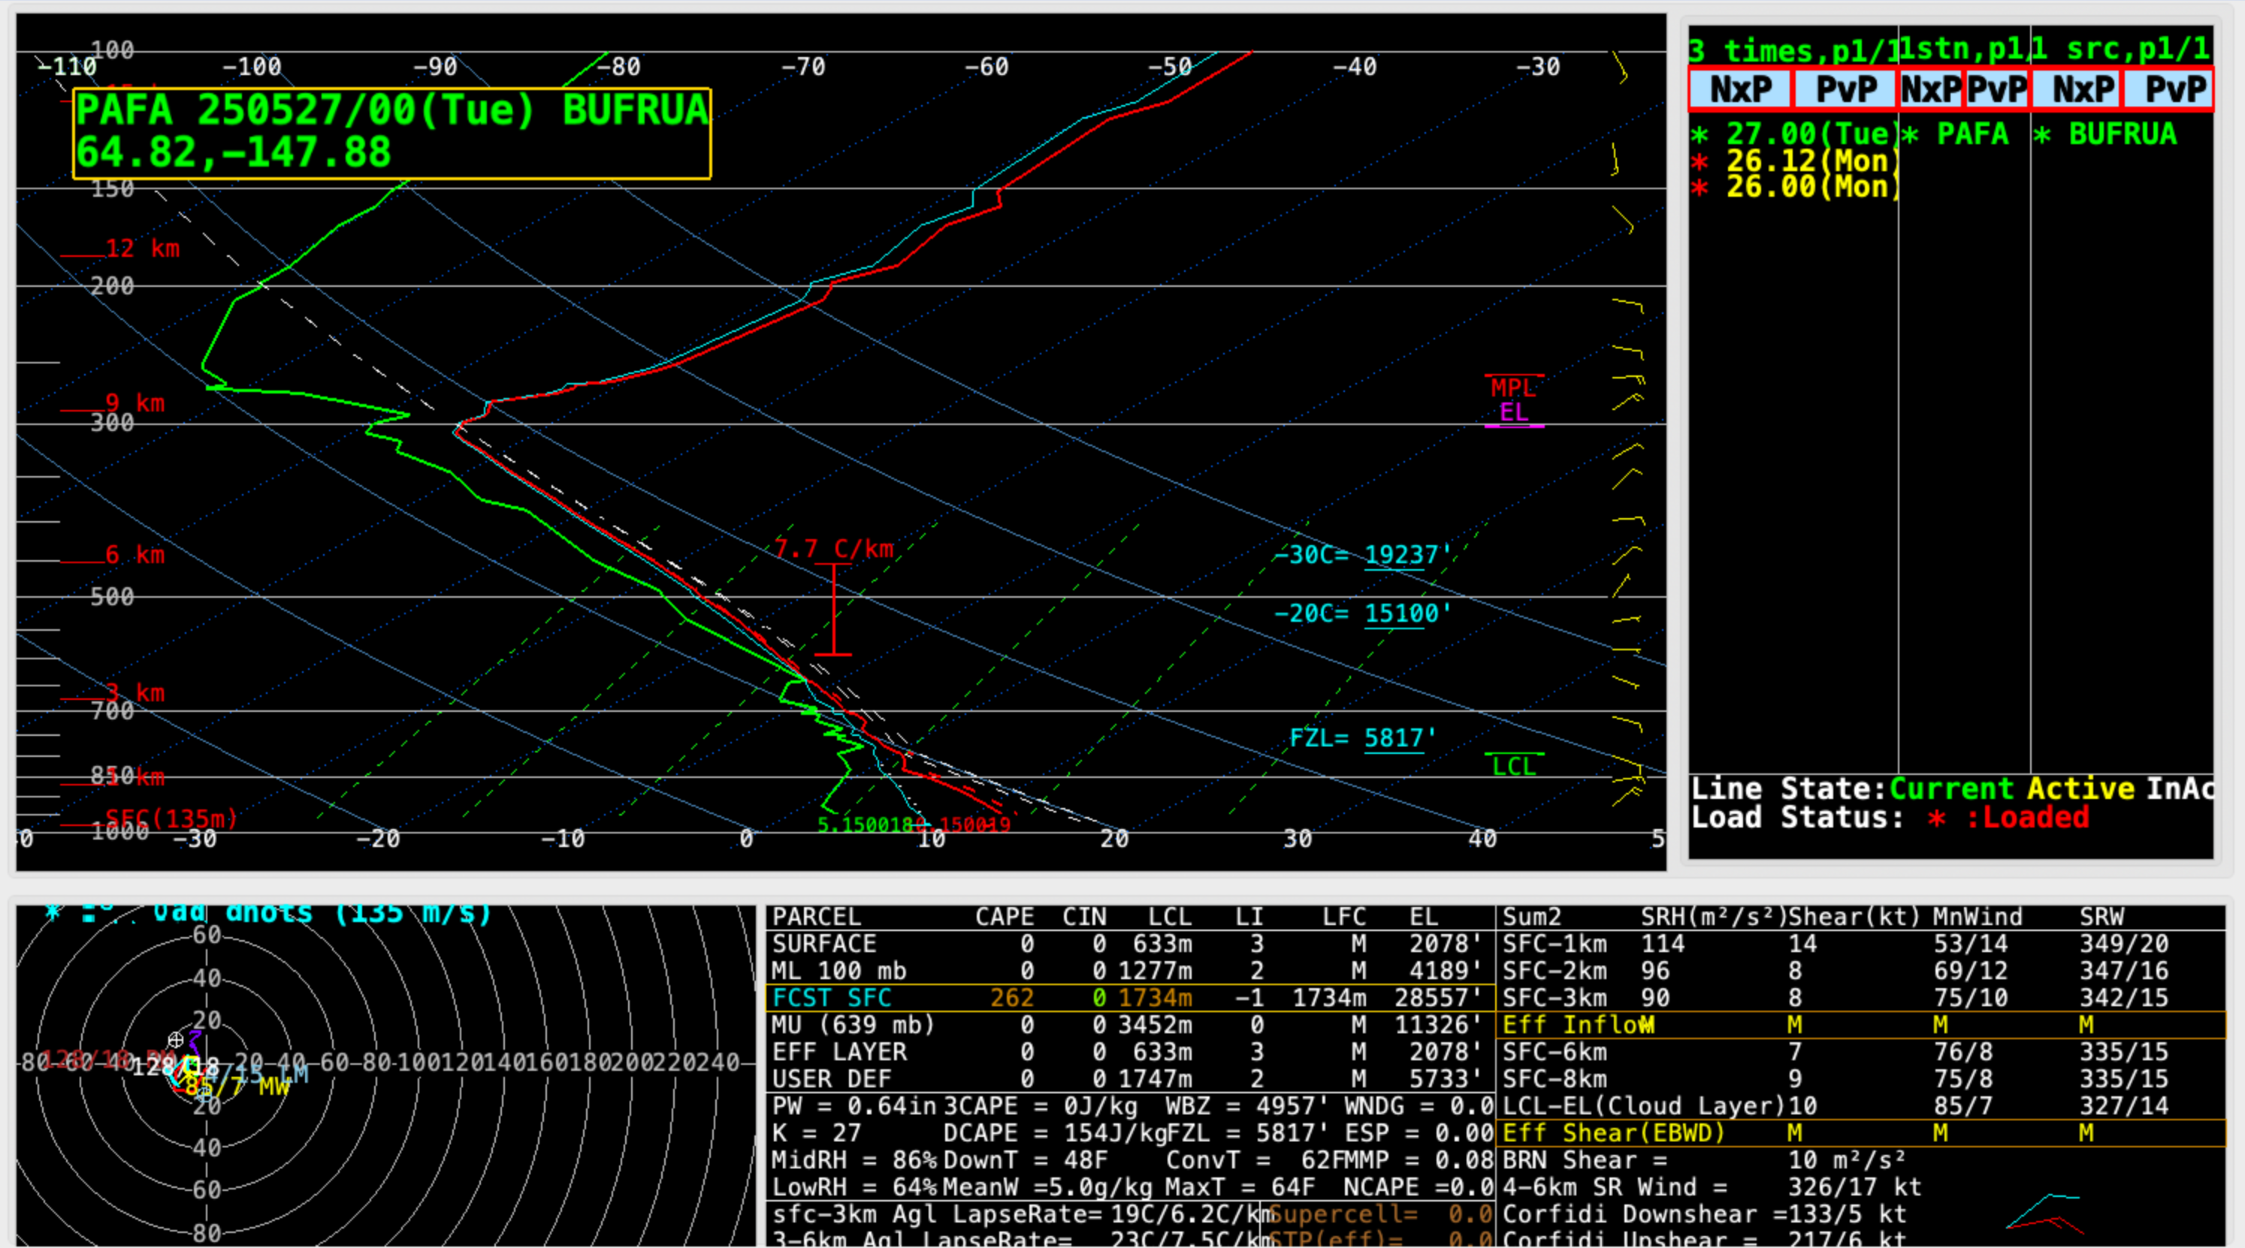
Task: Click the FZL= 5817' label on the skew-T
Action: (1362, 739)
